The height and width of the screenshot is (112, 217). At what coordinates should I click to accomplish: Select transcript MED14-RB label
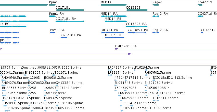pyautogui.click(x=113, y=19)
